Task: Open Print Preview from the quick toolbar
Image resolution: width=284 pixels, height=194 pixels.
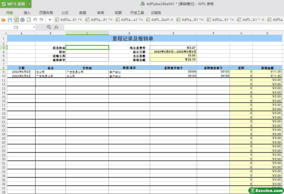Action: pos(29,20)
